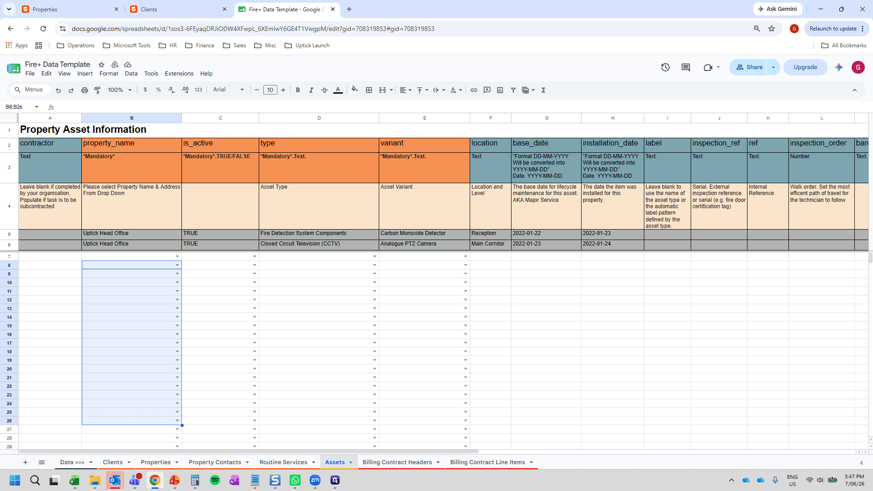Open the Arial font dropdown

228,90
